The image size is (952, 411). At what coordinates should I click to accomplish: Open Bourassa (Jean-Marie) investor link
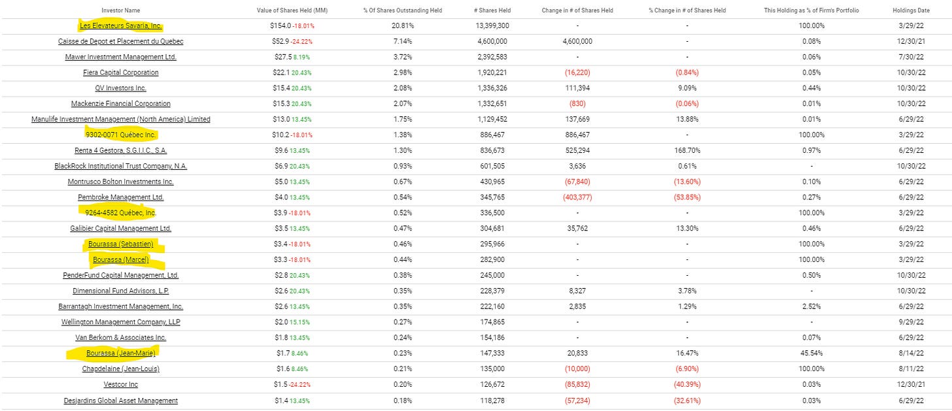click(120, 353)
